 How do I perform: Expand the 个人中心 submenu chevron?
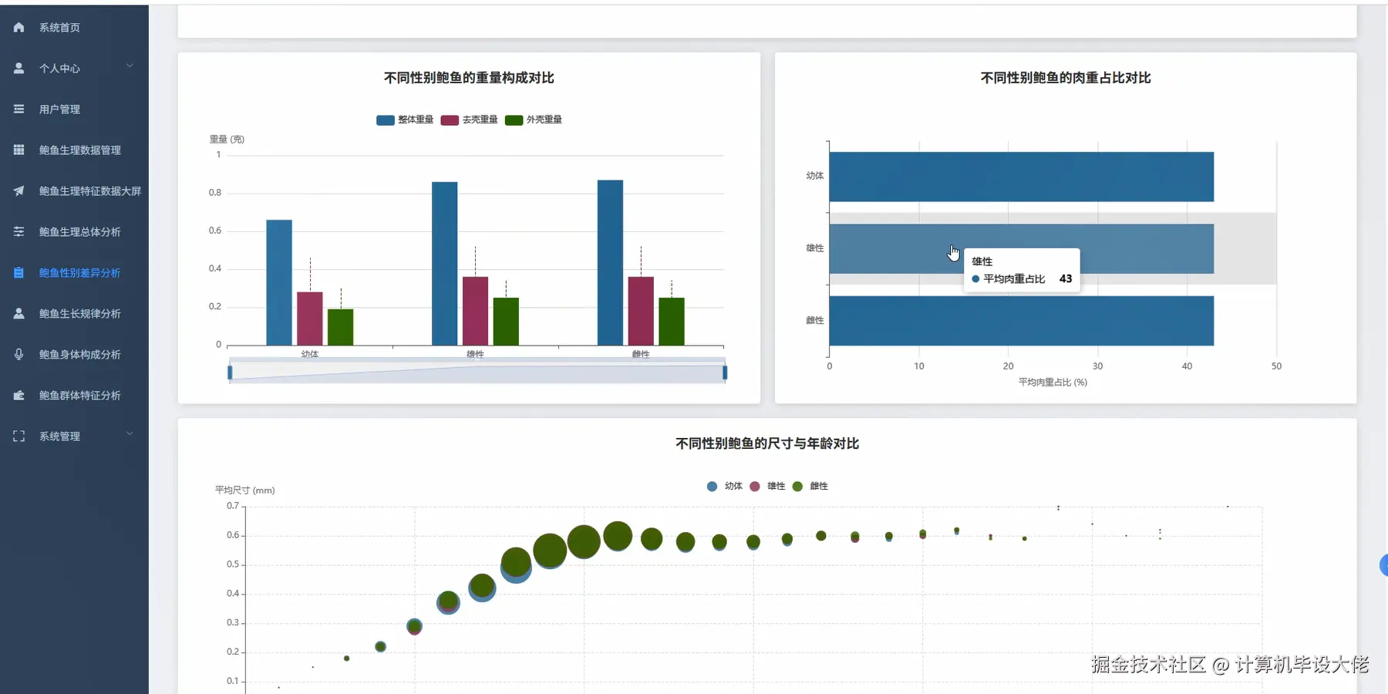[x=130, y=66]
